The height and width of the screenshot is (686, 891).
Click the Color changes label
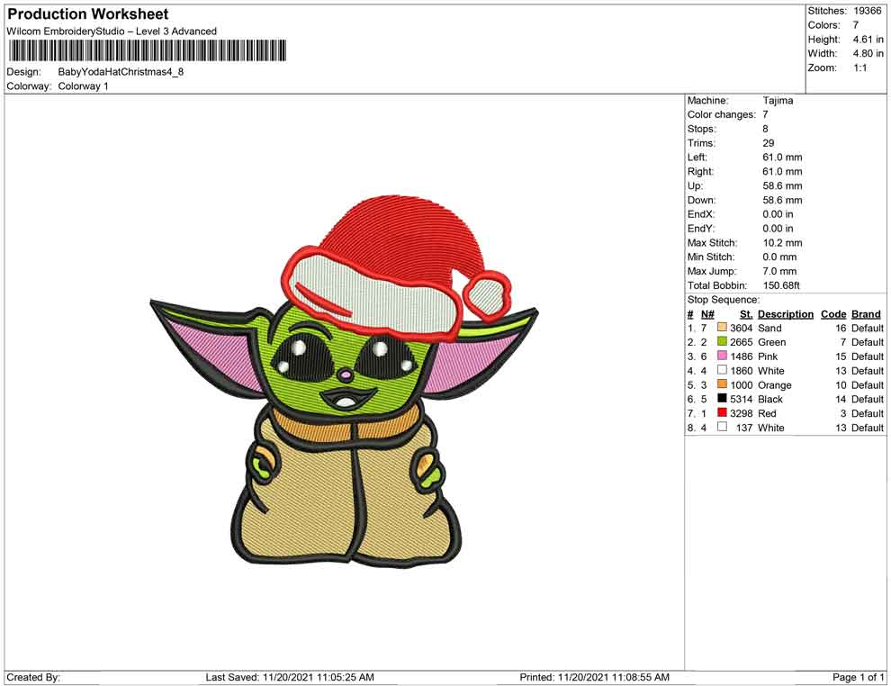point(722,115)
